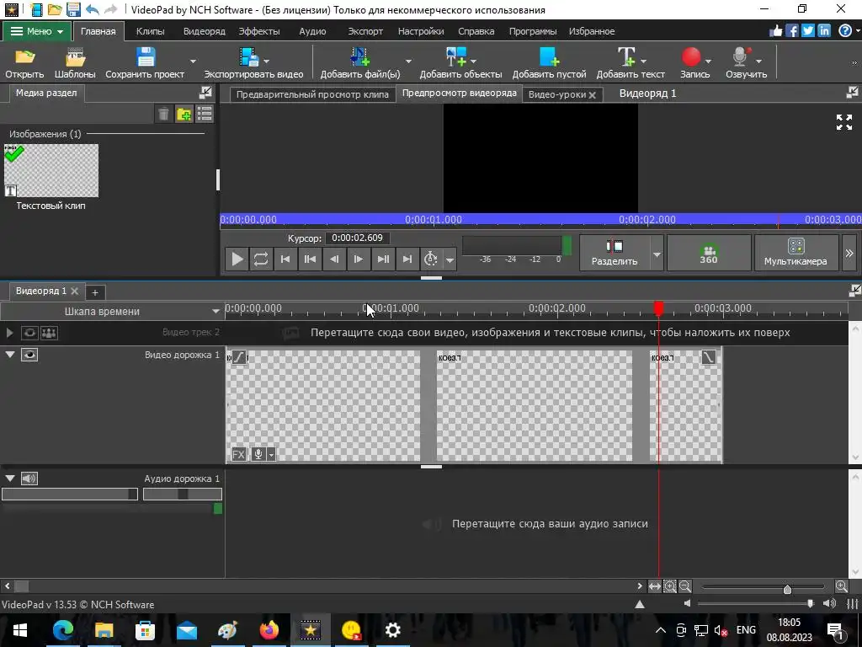Click the clip microphone narration icon
This screenshot has width=862, height=647.
[x=258, y=454]
